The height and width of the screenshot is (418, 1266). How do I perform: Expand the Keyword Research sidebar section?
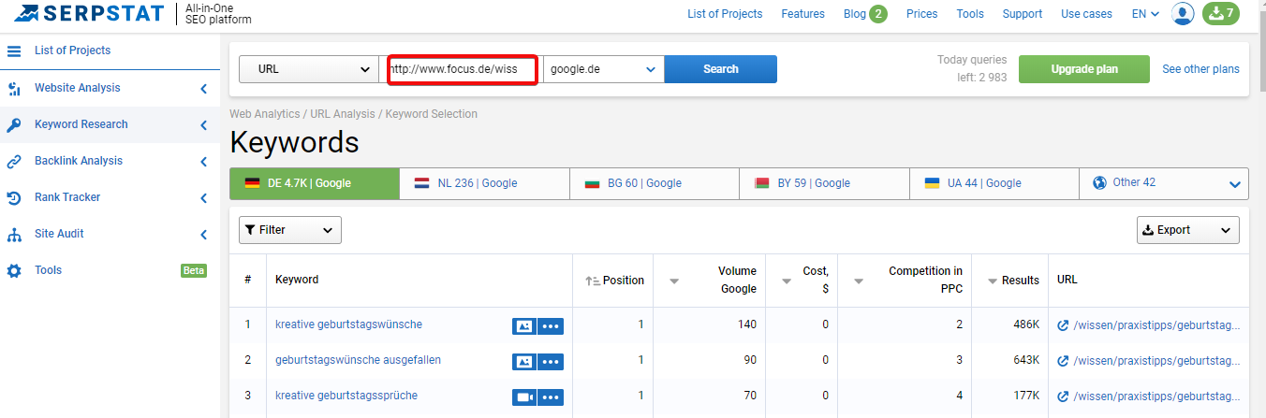click(203, 125)
